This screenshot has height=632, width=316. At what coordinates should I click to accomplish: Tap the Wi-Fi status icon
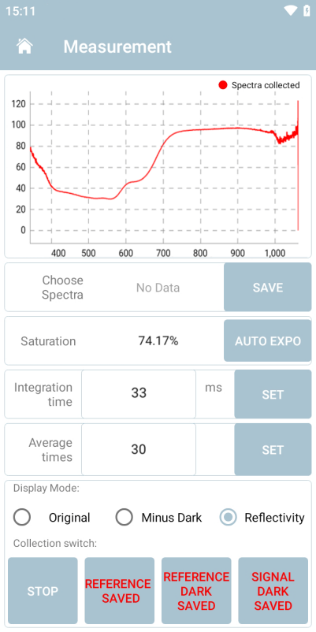click(x=290, y=11)
